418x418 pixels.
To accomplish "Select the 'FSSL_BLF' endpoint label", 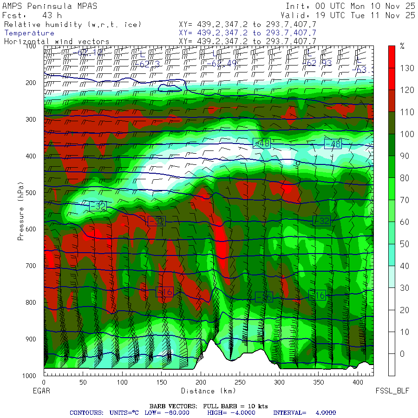I will point(392,391).
